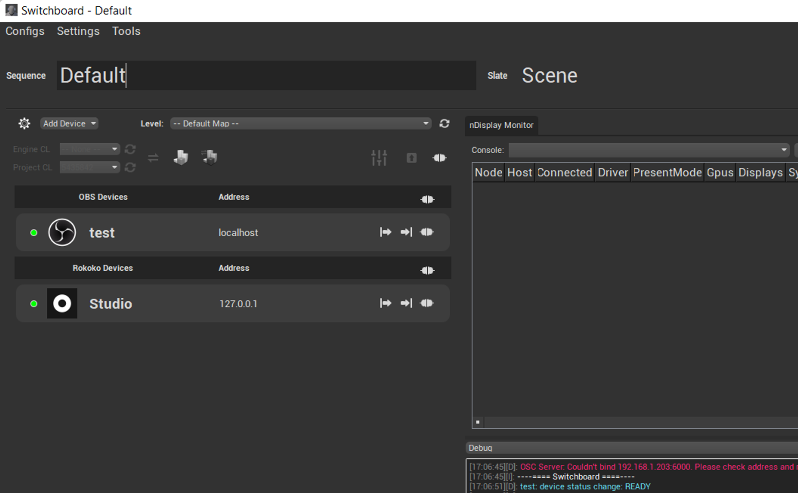Click the OBS Devices header label
This screenshot has height=493, width=798.
pyautogui.click(x=103, y=197)
